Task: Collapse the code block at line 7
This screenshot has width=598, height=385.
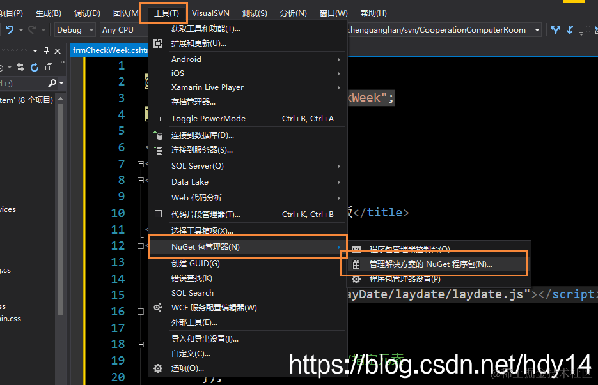Action: [140, 163]
